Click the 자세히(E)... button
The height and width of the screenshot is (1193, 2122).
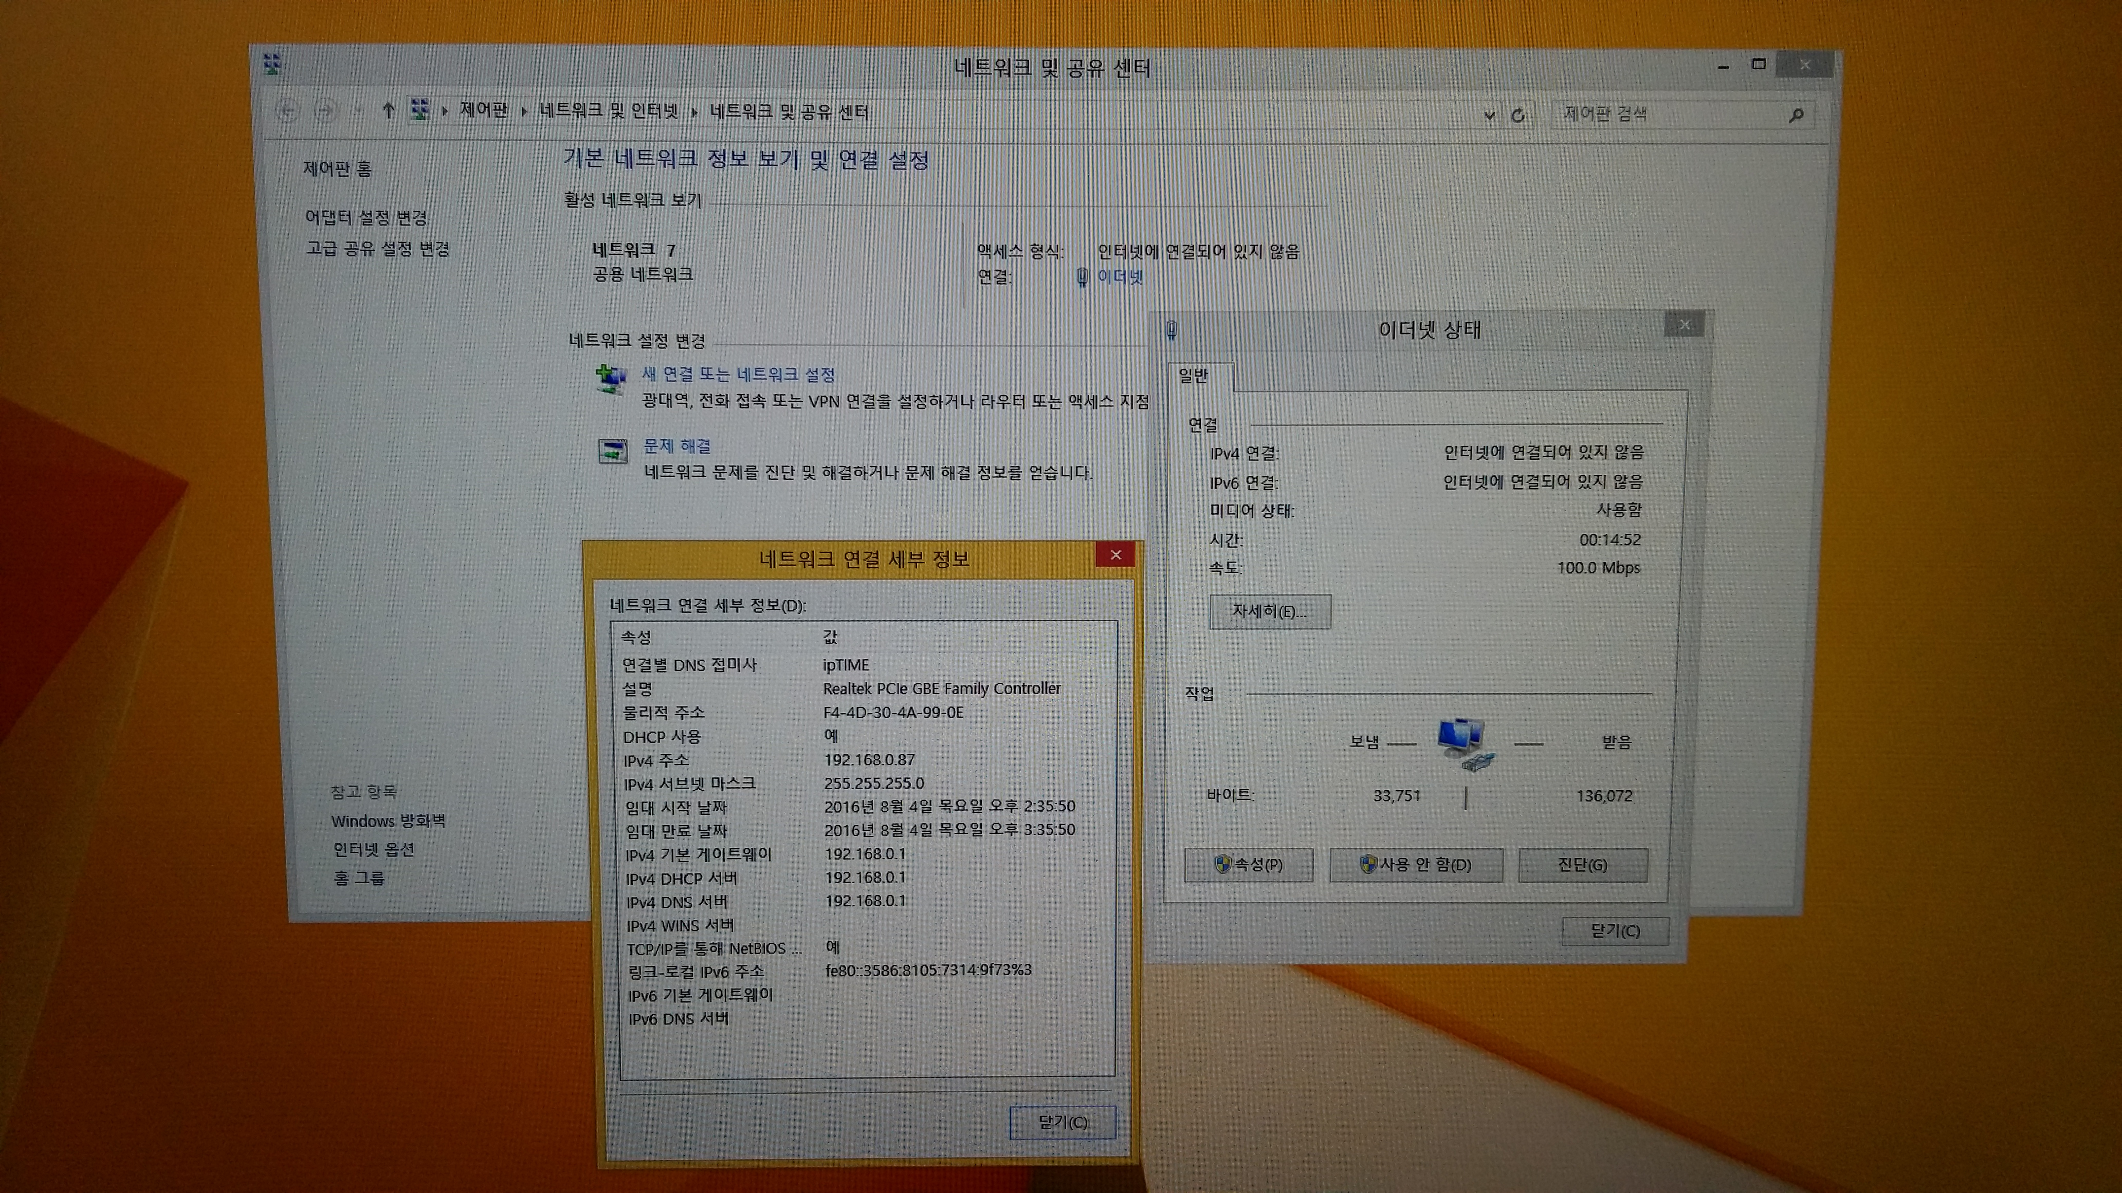tap(1269, 612)
